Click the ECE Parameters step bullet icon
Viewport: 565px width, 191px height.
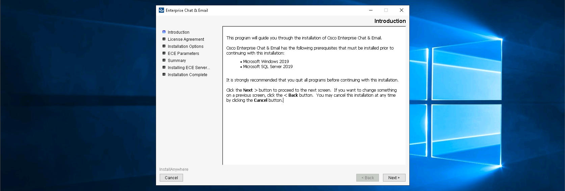(164, 53)
